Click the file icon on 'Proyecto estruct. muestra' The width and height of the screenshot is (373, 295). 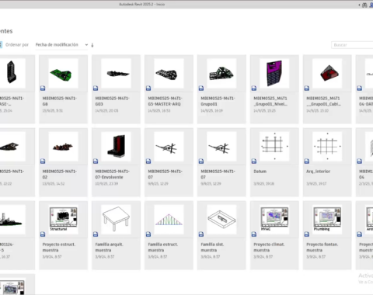coord(43,234)
